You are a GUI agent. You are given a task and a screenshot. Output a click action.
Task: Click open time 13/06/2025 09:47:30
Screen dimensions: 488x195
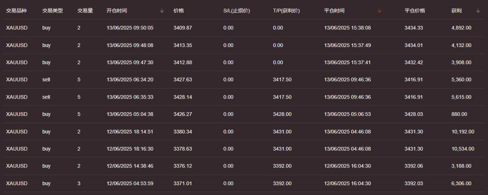pos(130,62)
